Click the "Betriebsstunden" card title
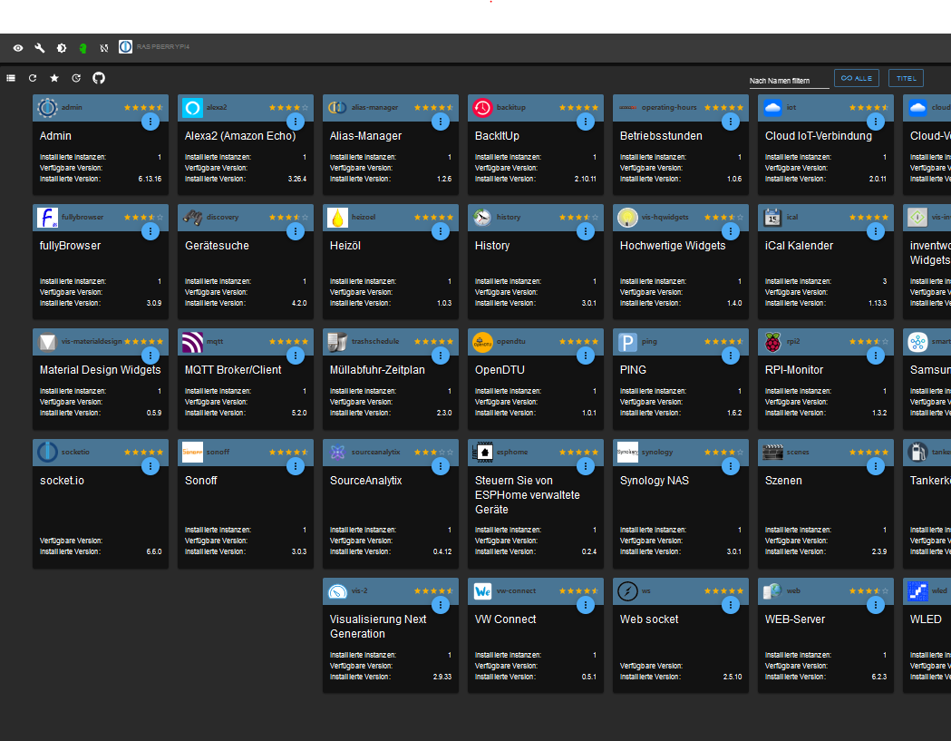 [661, 136]
